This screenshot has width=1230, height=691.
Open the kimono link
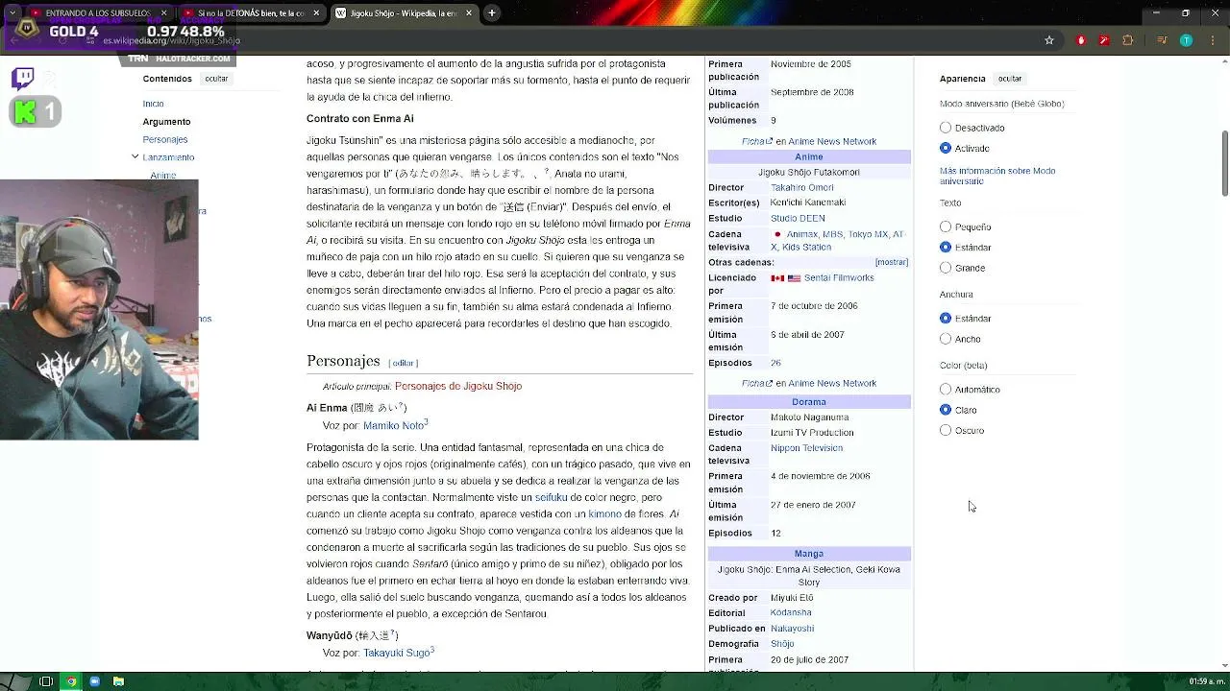(x=605, y=514)
